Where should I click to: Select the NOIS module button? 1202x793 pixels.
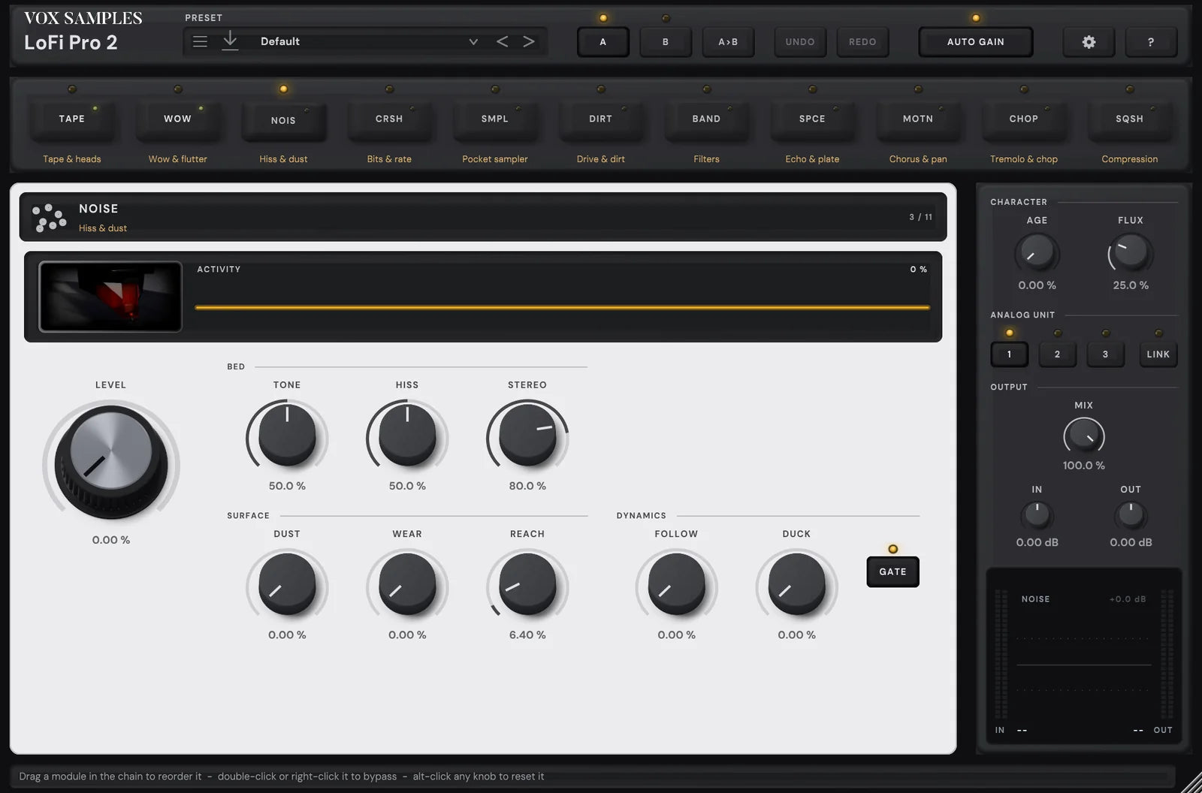click(283, 122)
